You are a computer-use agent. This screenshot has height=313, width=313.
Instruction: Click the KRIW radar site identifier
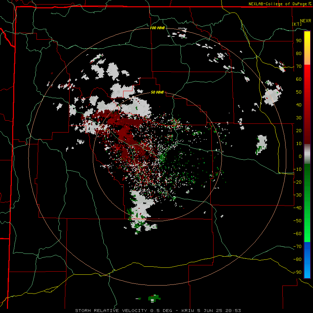tap(188, 311)
